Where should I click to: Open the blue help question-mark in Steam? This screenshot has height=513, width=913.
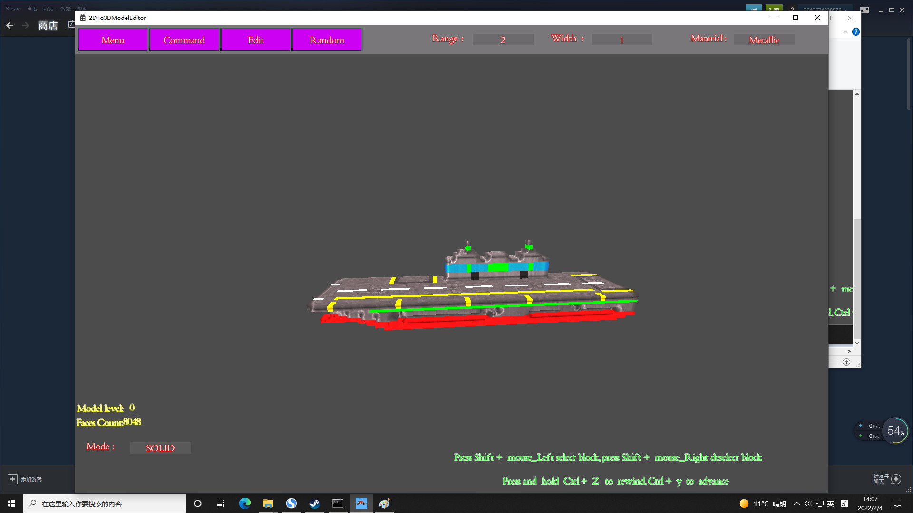coord(856,32)
